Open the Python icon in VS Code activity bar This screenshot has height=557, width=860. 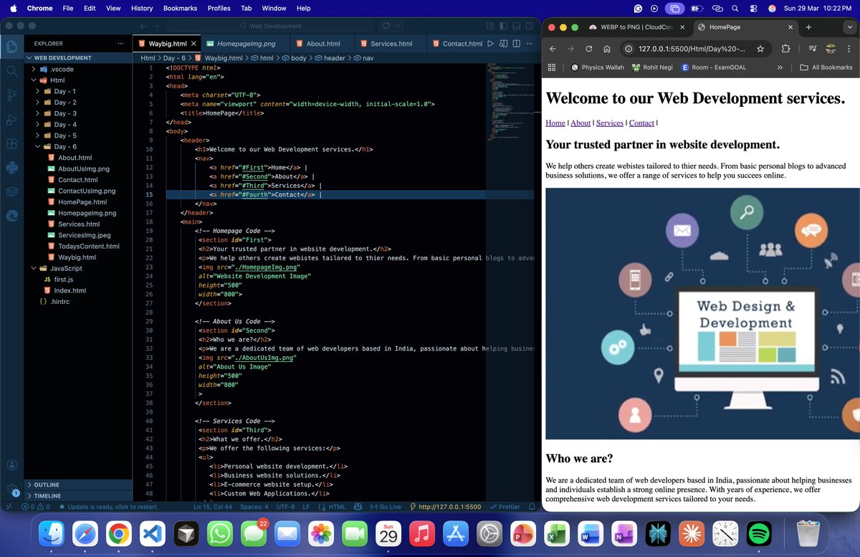pos(11,168)
